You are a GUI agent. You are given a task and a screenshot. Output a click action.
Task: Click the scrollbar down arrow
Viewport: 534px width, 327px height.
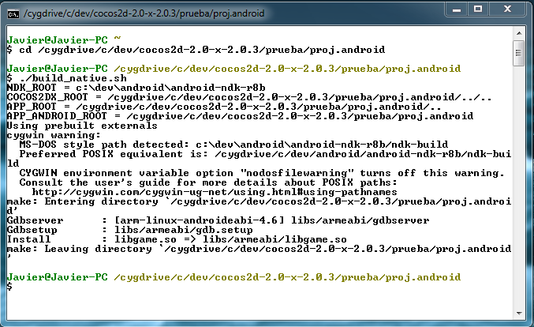(519, 314)
